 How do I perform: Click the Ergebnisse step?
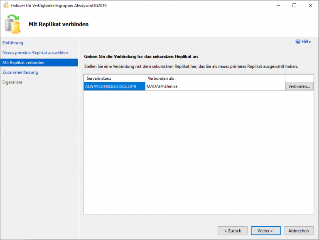(12, 82)
